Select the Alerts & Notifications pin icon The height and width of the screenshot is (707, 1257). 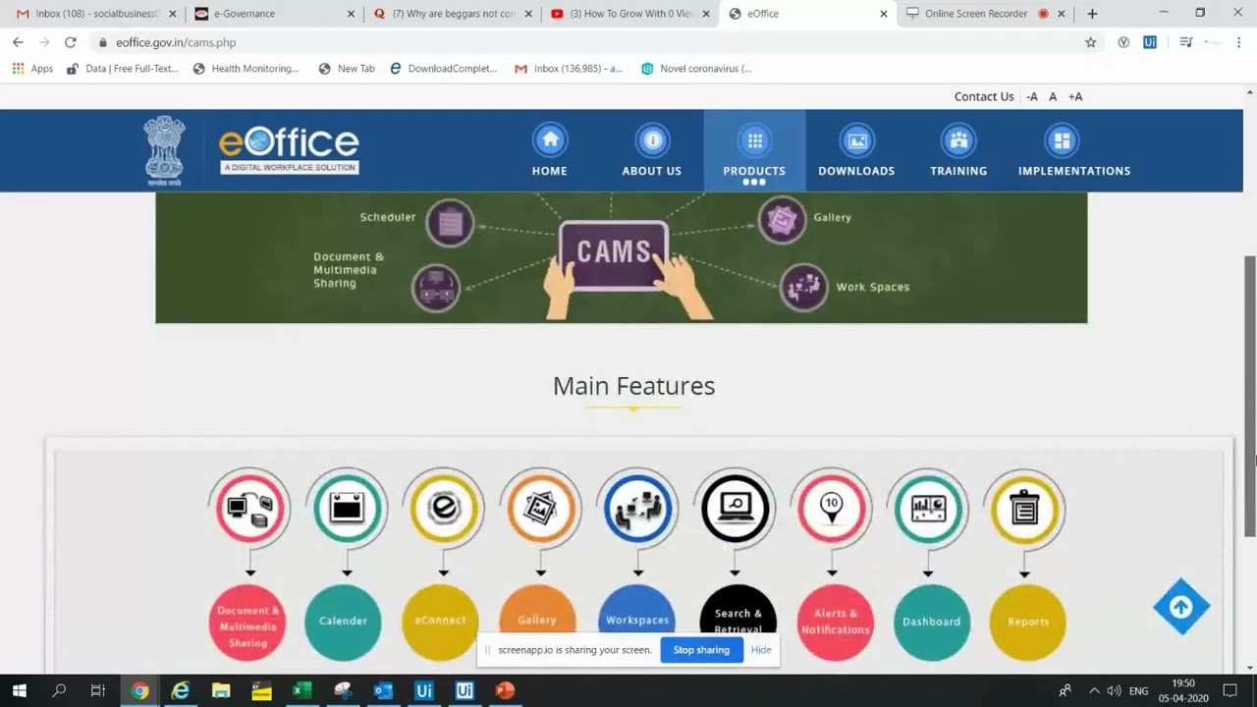pyautogui.click(x=832, y=508)
